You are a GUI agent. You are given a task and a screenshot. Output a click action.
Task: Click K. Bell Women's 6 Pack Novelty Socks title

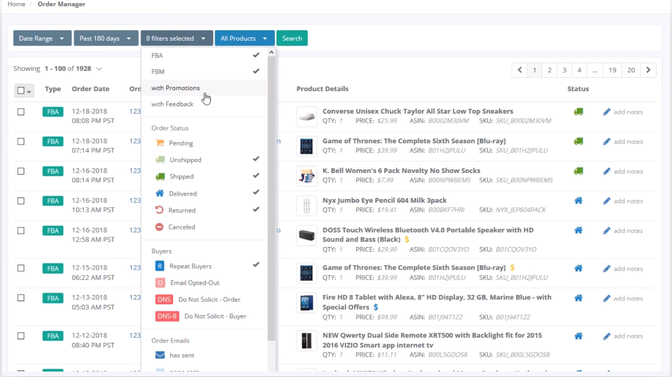click(x=401, y=171)
